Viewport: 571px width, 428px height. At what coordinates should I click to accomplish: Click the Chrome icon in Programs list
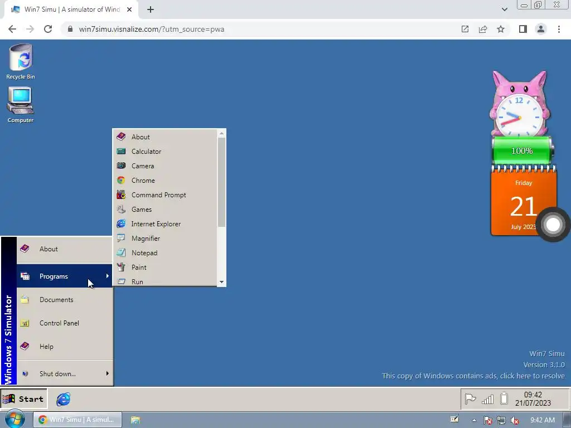(x=121, y=180)
